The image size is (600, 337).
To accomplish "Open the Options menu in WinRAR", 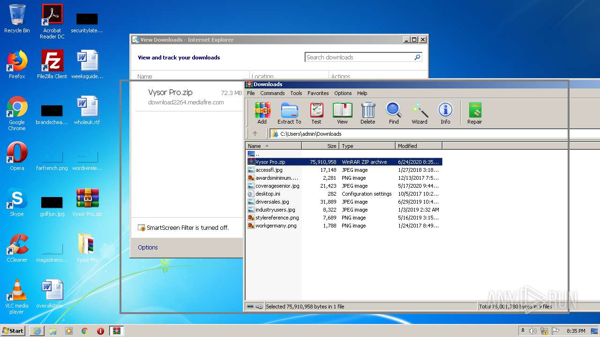I will (x=343, y=93).
